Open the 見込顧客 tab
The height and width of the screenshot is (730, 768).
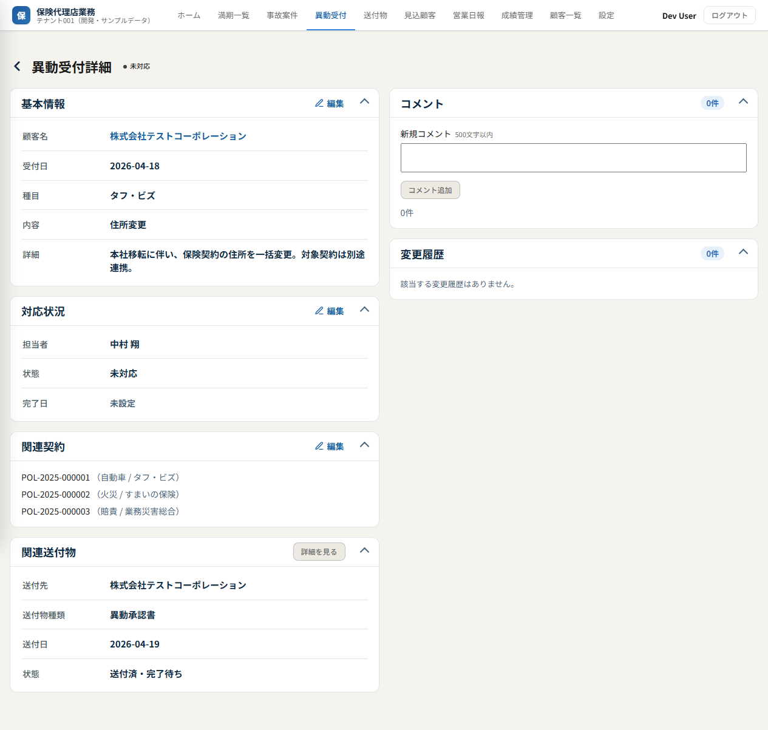(420, 15)
